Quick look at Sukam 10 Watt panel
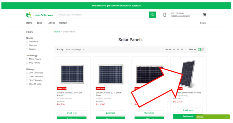The image size is (233, 123). [72, 113]
